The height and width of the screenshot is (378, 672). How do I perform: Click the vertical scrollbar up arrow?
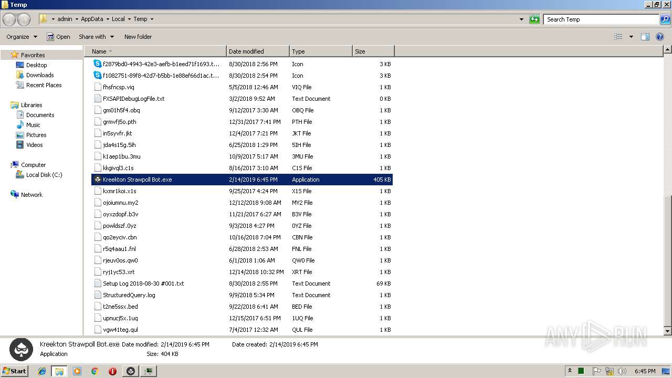click(x=667, y=50)
